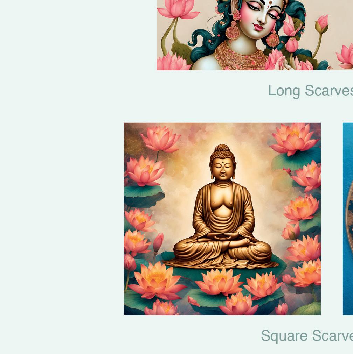Click the pink lotus at Buddha image top-left
Viewport: 353px width, 354px height.
coord(160,139)
